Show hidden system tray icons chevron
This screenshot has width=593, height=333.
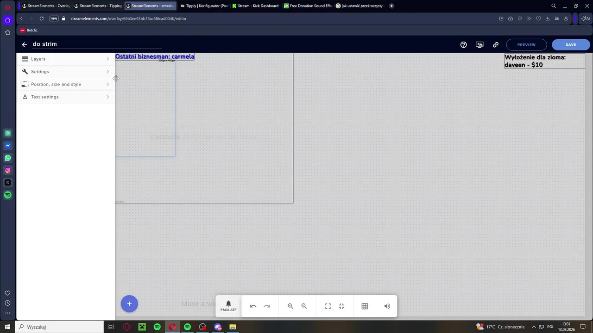pos(534,327)
